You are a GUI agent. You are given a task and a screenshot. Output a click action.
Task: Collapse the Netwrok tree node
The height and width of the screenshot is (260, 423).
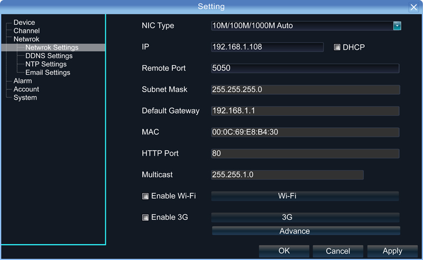(26, 39)
